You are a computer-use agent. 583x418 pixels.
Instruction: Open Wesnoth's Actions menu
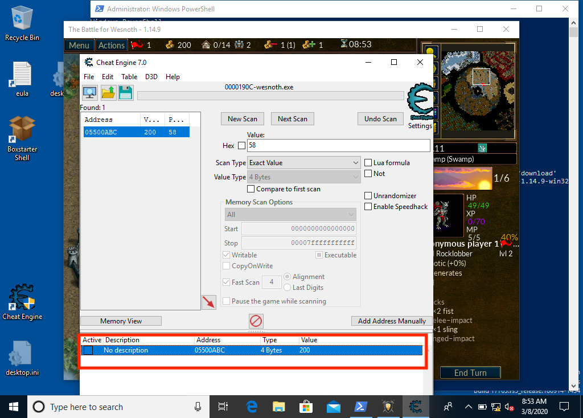pos(111,45)
